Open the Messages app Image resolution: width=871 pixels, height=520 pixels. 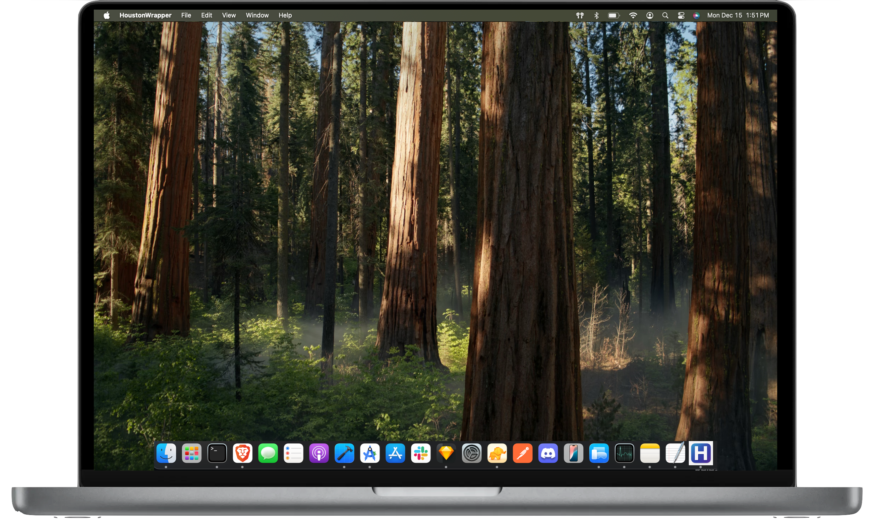[x=268, y=453]
